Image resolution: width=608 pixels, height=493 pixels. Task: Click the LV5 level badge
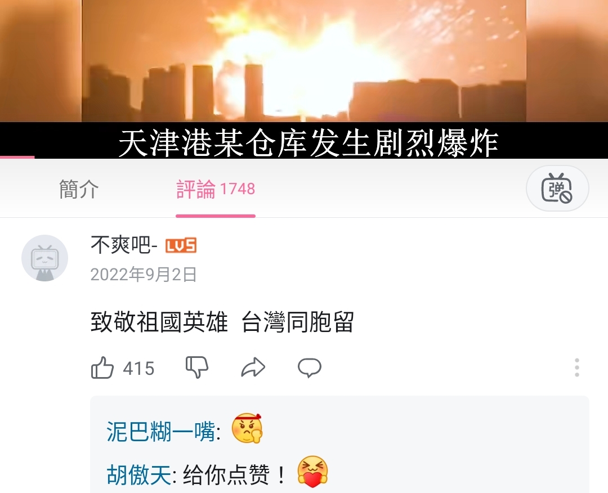pos(181,246)
